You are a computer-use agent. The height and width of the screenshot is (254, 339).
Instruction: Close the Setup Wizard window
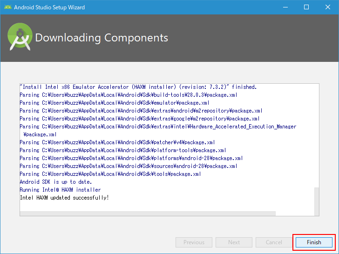(x=327, y=7)
